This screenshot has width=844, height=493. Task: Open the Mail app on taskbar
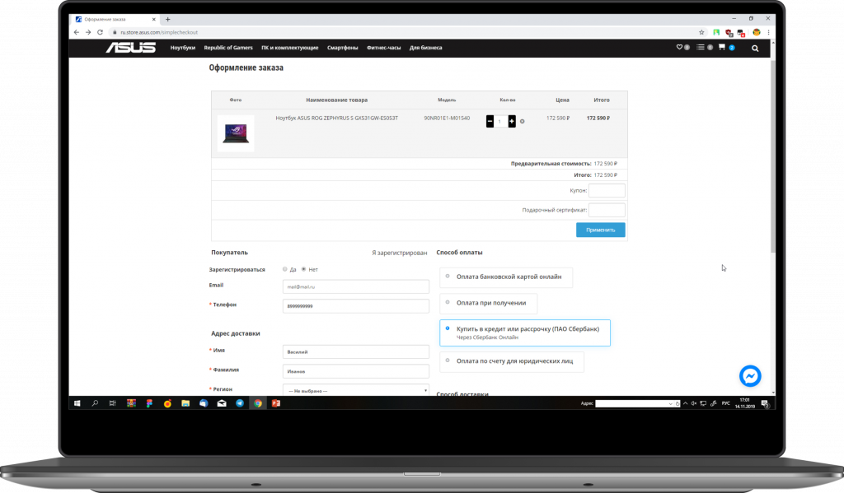222,403
